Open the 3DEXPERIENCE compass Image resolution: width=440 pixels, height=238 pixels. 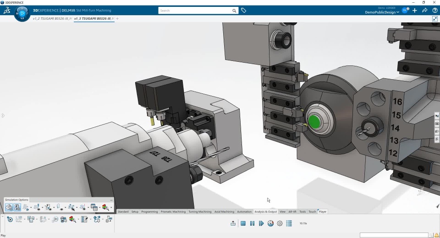[x=22, y=13]
